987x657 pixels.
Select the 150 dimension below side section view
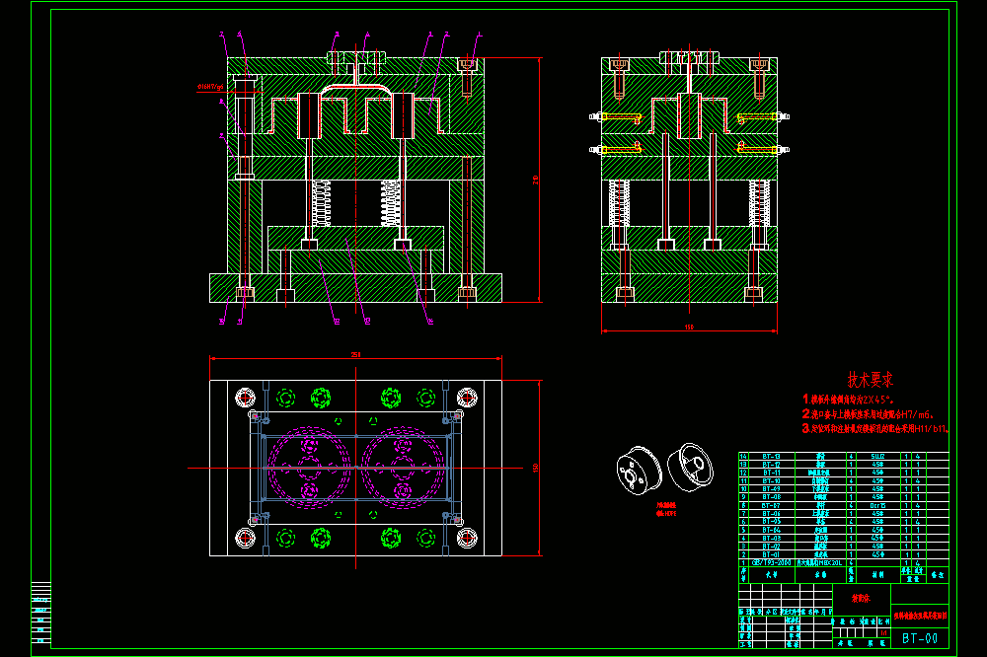[689, 328]
